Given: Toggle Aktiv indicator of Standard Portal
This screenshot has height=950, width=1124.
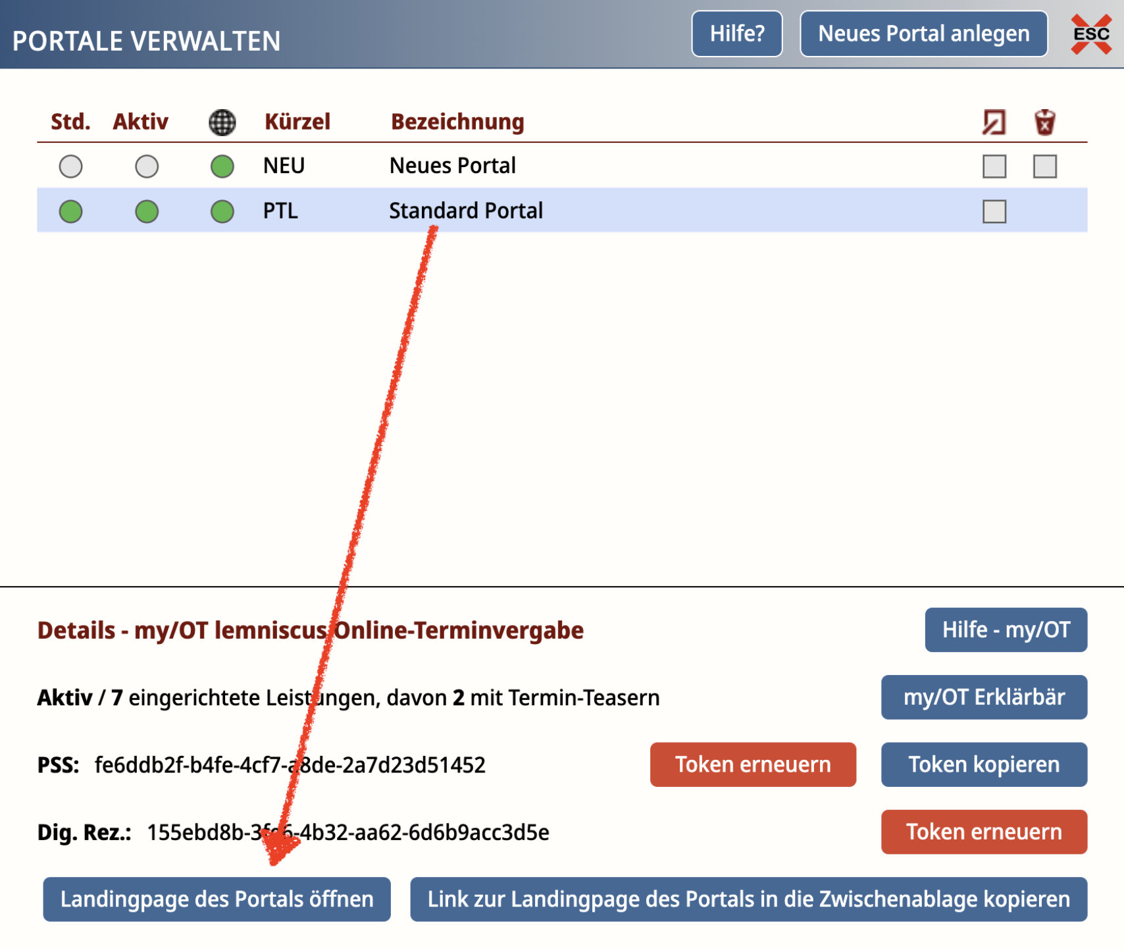Looking at the screenshot, I should click(147, 212).
